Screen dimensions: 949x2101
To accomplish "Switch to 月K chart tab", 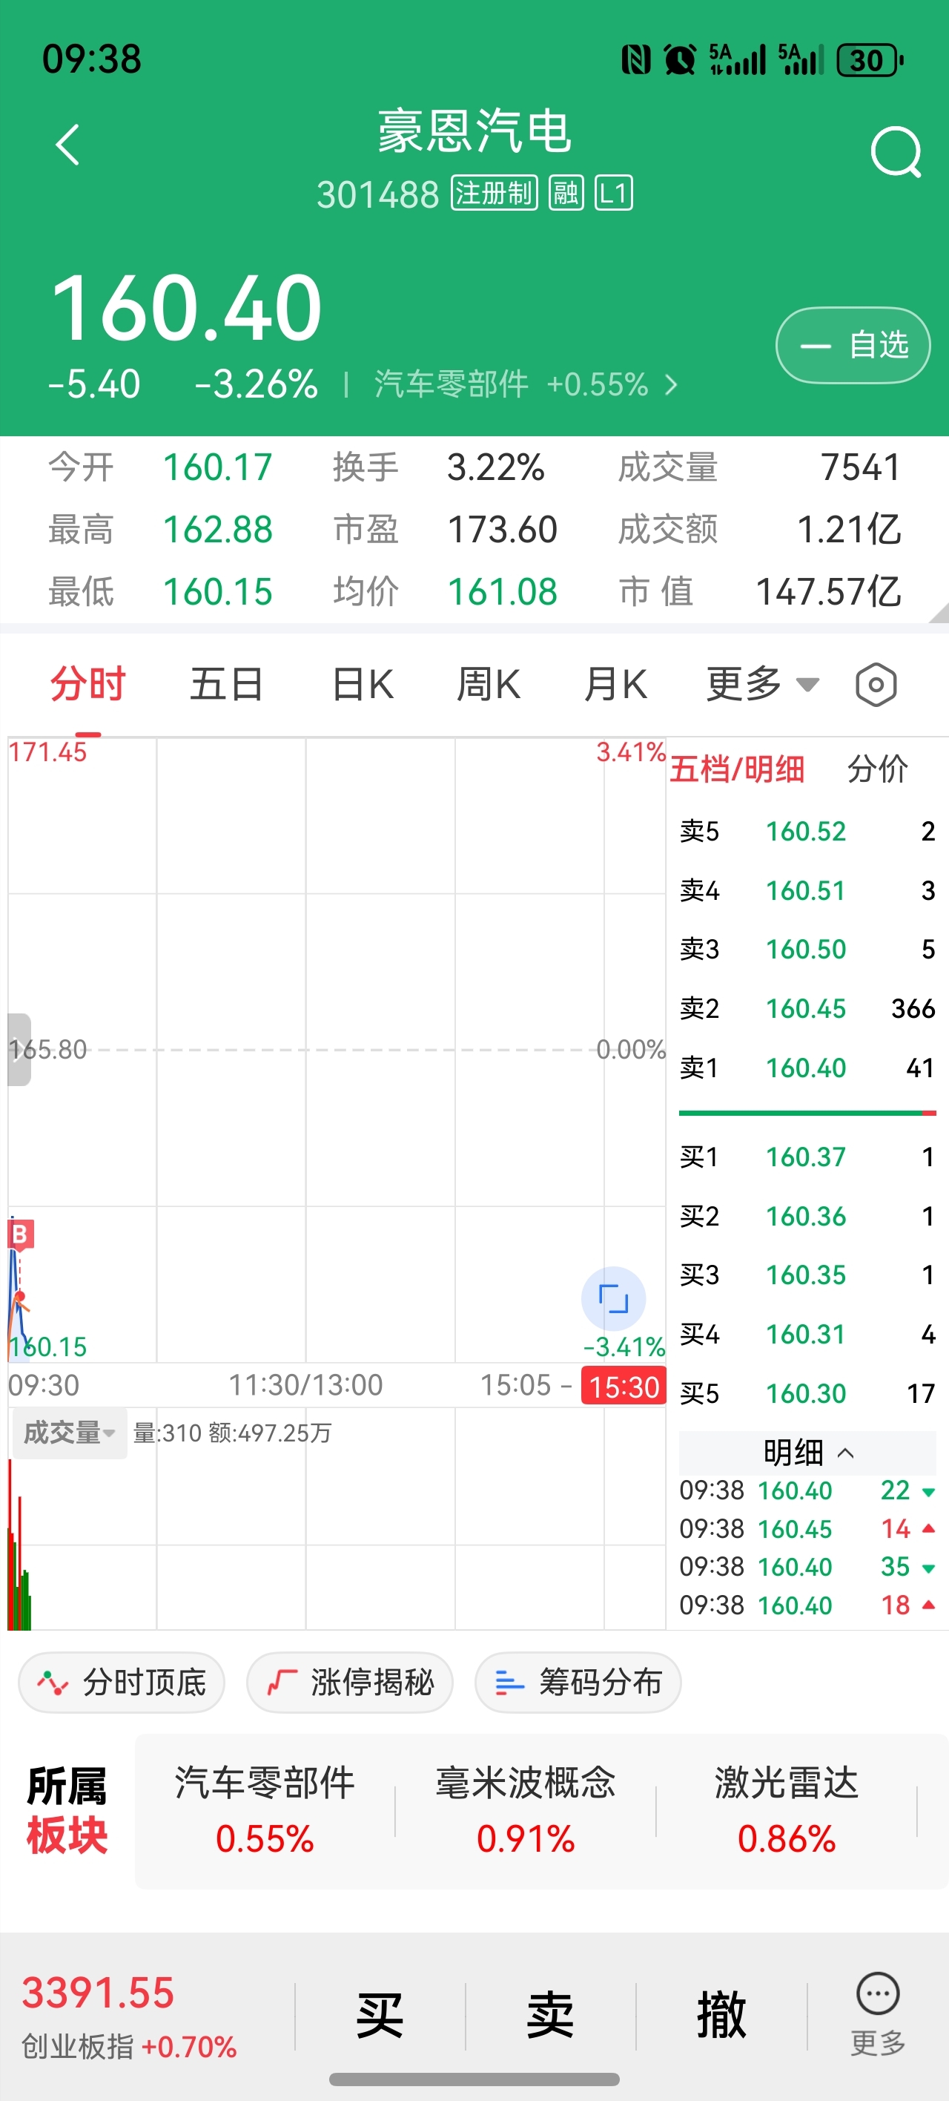I will [x=615, y=683].
